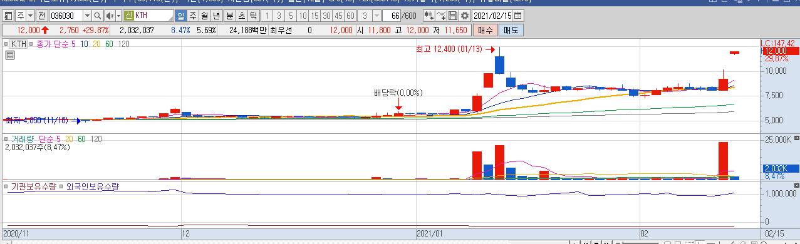Click the 2,032,037 volume figure in quote bar
This screenshot has height=244, width=800.
(137, 30)
